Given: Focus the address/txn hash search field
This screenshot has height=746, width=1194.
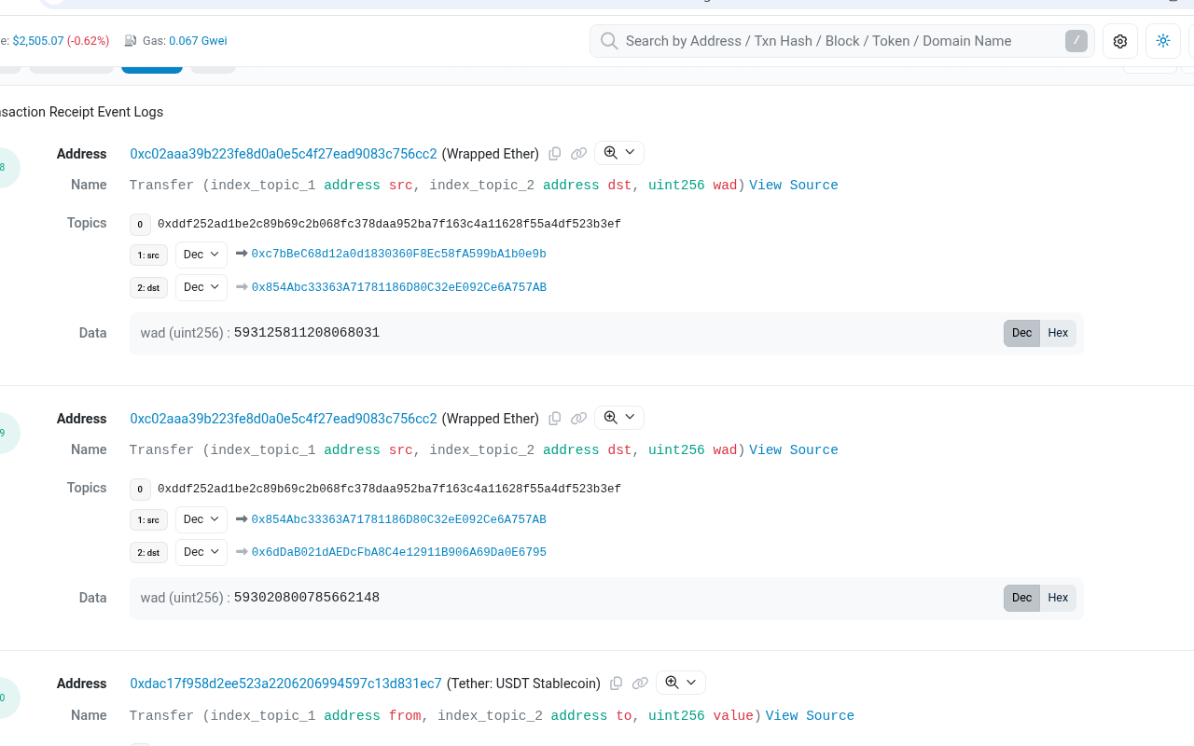Looking at the screenshot, I should coord(842,41).
